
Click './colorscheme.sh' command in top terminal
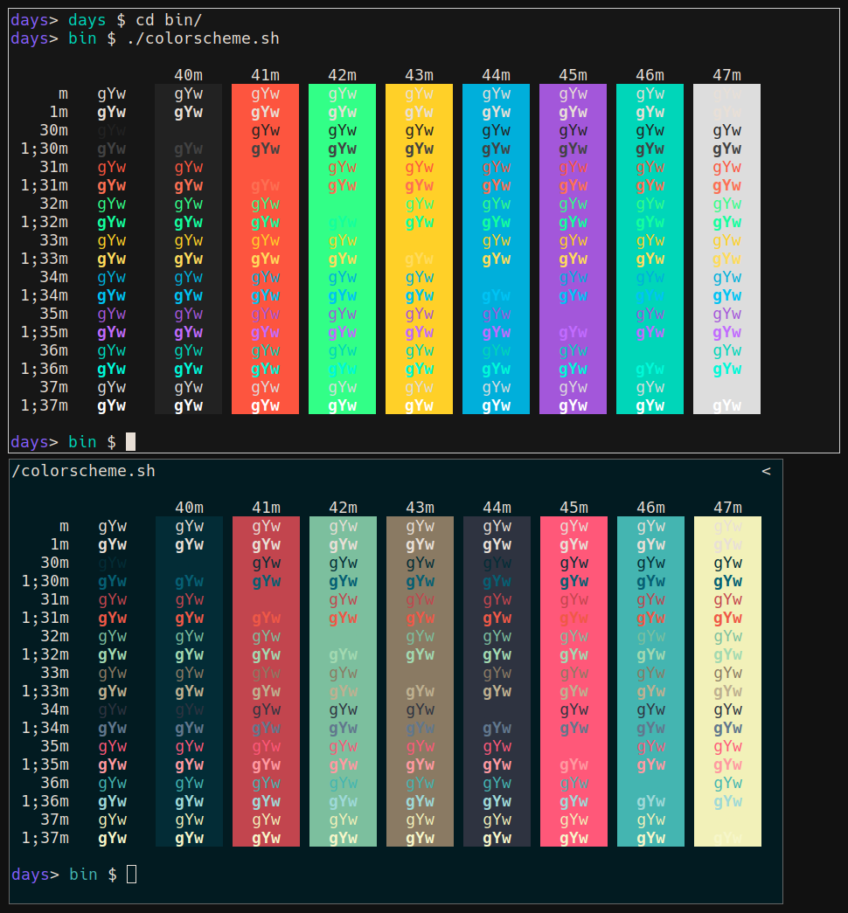pos(203,38)
